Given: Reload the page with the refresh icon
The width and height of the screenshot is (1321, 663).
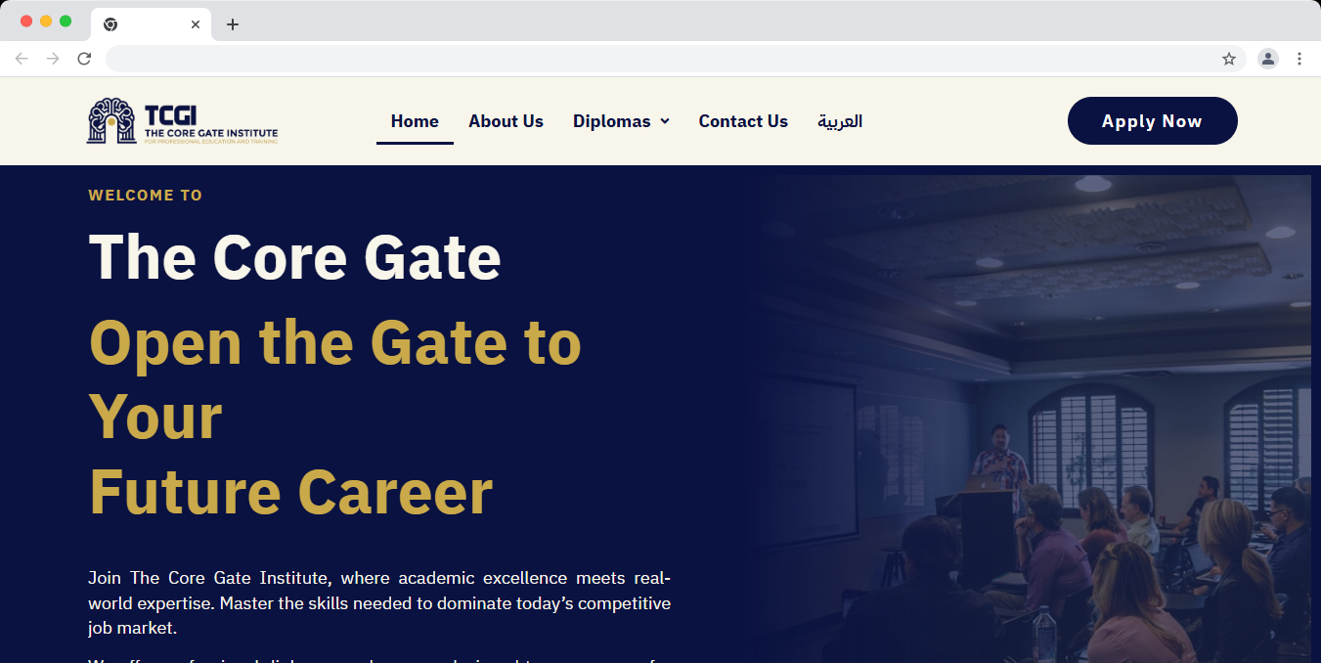Looking at the screenshot, I should tap(84, 59).
